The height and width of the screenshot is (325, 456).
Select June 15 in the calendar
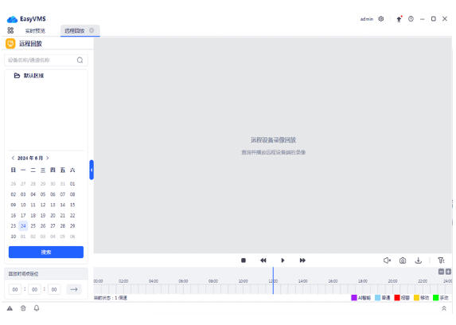pyautogui.click(x=72, y=205)
